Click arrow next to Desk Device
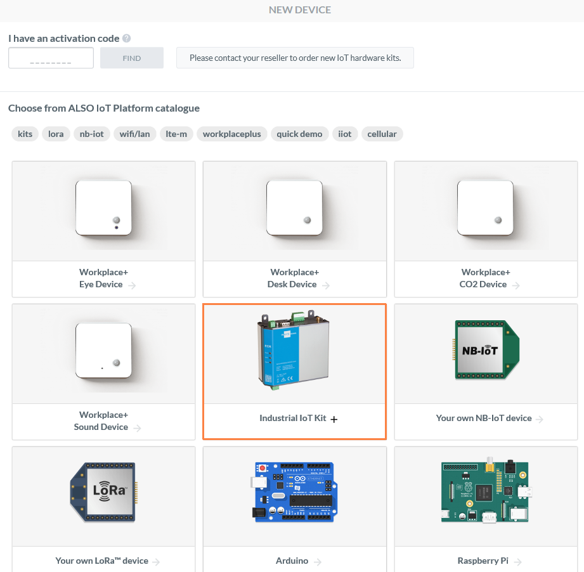 click(326, 285)
